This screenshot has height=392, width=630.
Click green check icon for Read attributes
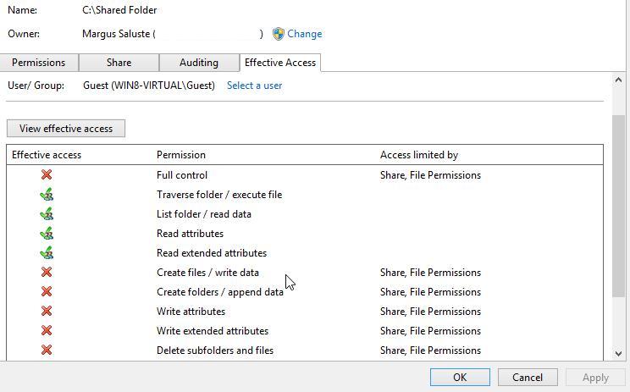click(47, 234)
